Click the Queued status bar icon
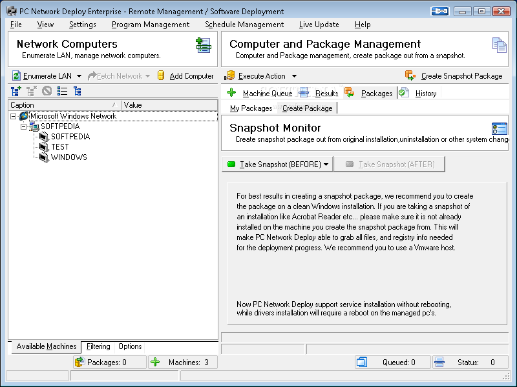The image size is (517, 387). 362,362
